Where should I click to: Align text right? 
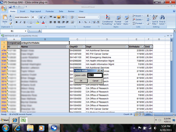[x=59, y=22]
